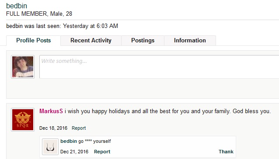The width and height of the screenshot is (279, 159).
Task: Switch to the Profile Posts tab
Action: click(33, 41)
